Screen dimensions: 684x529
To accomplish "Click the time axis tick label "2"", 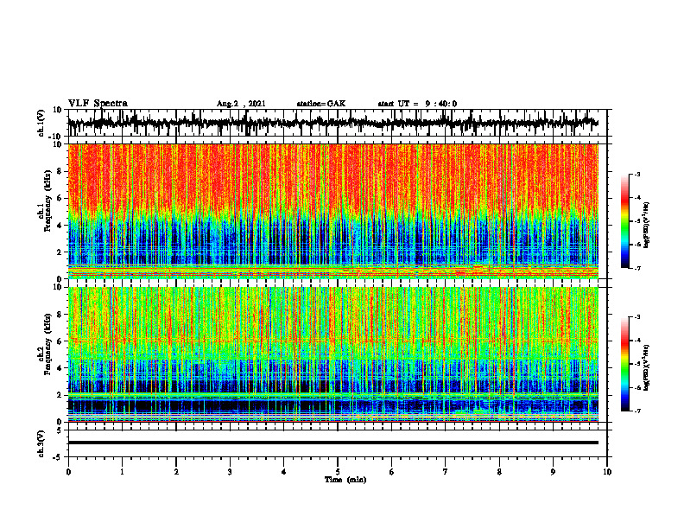I will pos(176,472).
